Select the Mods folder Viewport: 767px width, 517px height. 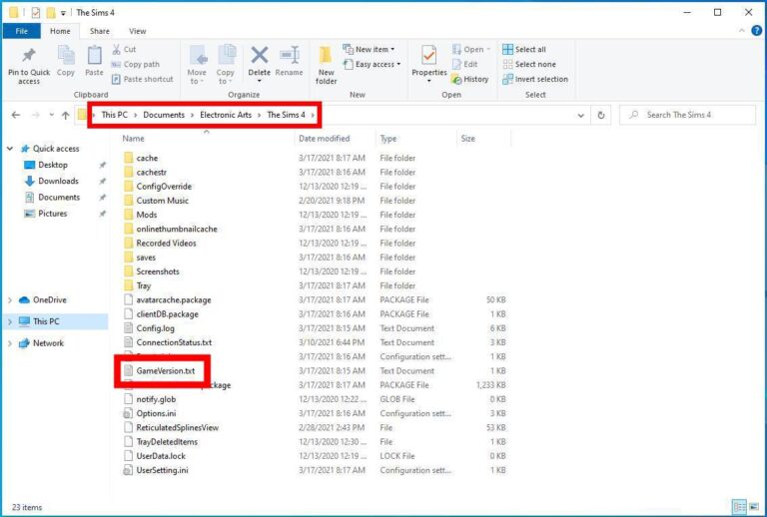pyautogui.click(x=146, y=215)
